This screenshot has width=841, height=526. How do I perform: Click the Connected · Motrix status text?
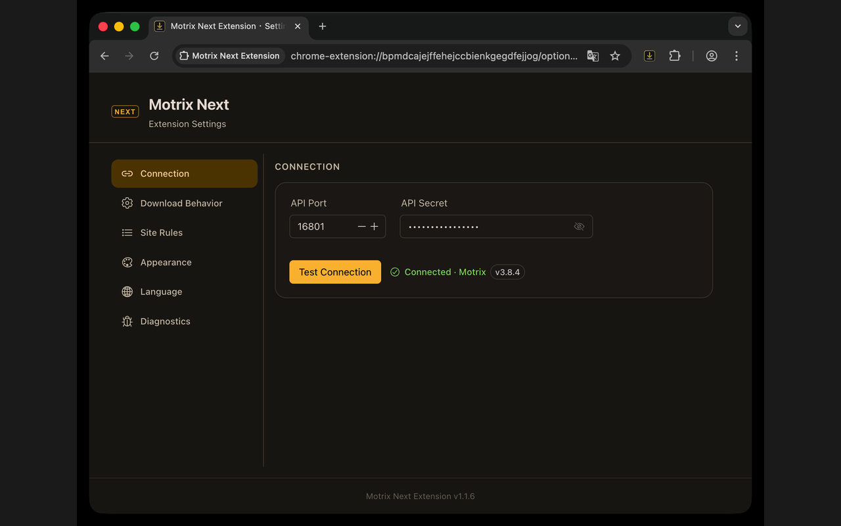(x=445, y=272)
